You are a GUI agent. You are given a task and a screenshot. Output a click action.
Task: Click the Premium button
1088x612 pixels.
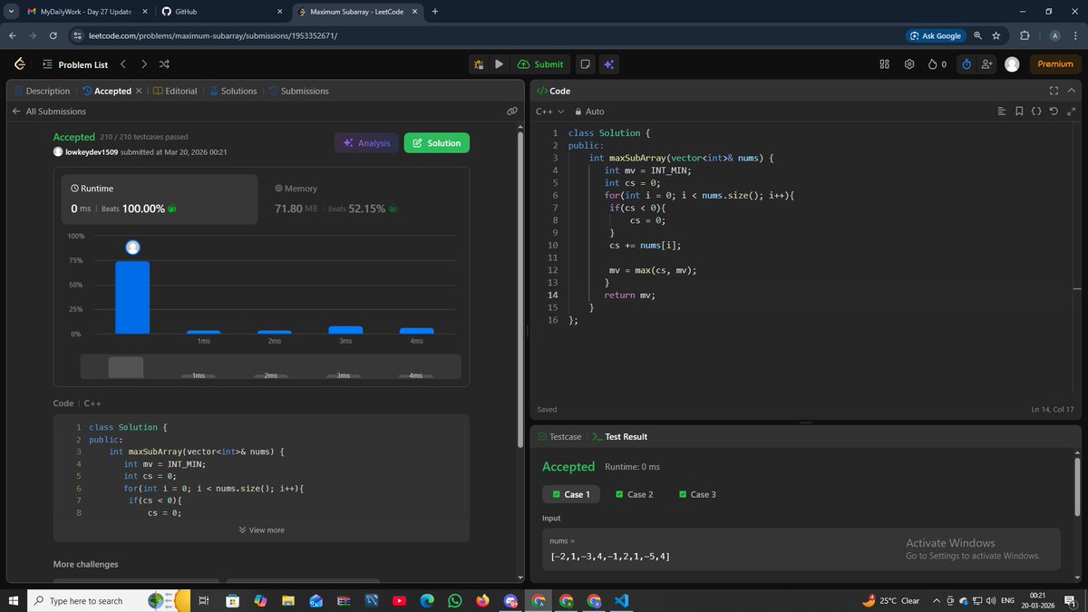click(1054, 64)
